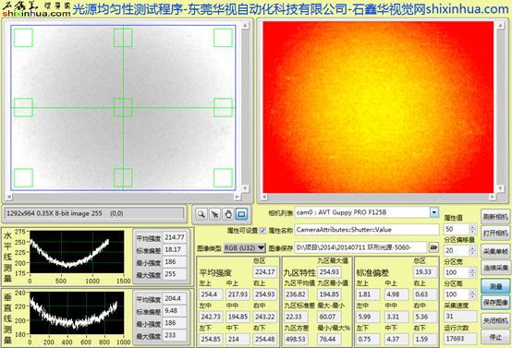Select the zoom magnifier tool
The width and height of the screenshot is (512, 348).
click(x=201, y=214)
